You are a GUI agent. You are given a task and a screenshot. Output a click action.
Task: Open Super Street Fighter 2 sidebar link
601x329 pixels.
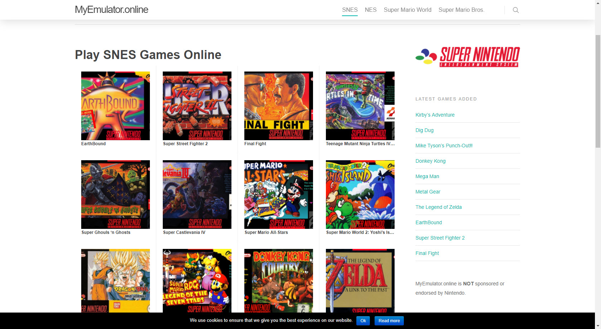click(x=440, y=238)
